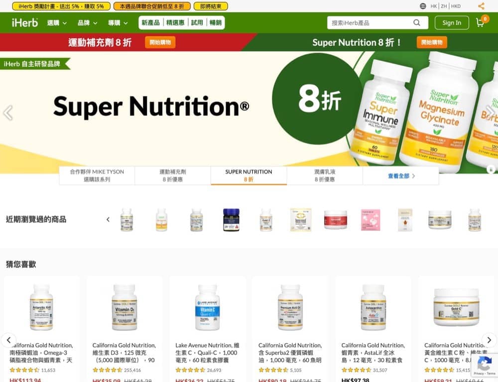Advance recommended products carousel right
498x382 pixels.
click(489, 340)
